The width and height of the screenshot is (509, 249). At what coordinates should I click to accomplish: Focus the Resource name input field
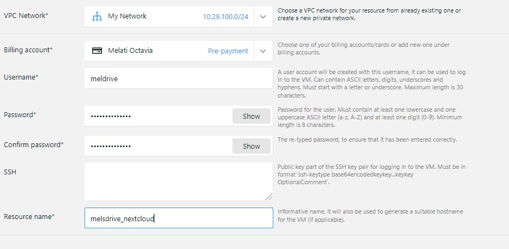click(178, 218)
